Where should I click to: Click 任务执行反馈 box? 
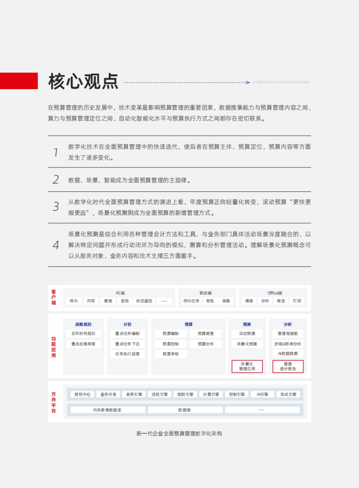127,354
